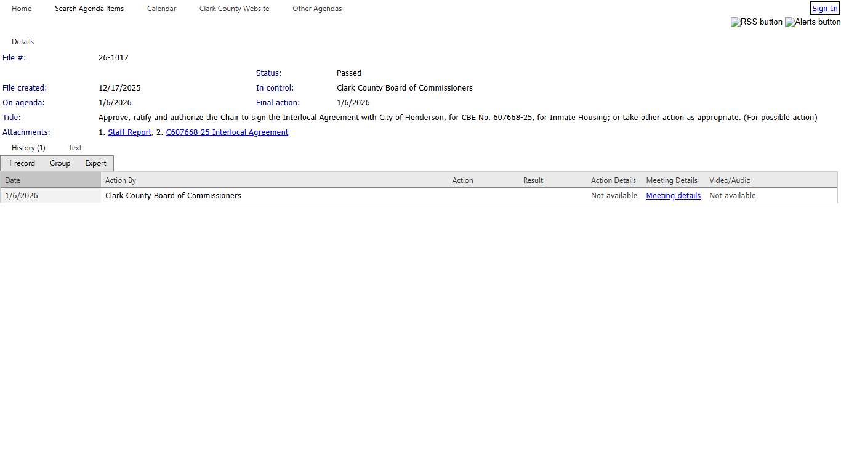This screenshot has height=473, width=841.
Task: Open the Meeting details link in the history row
Action: click(x=673, y=196)
